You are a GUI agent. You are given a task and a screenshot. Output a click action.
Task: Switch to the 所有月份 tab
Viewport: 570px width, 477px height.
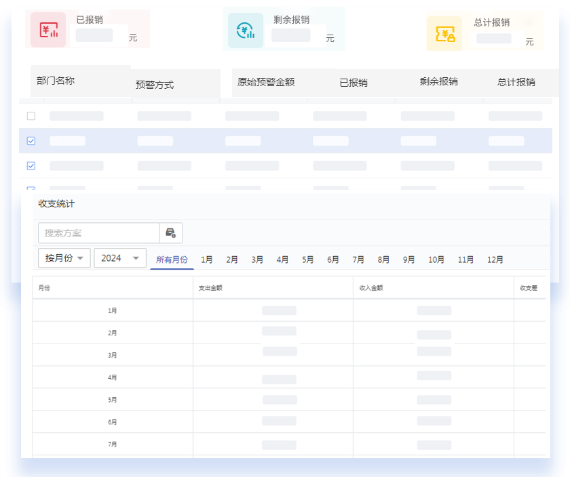click(172, 258)
